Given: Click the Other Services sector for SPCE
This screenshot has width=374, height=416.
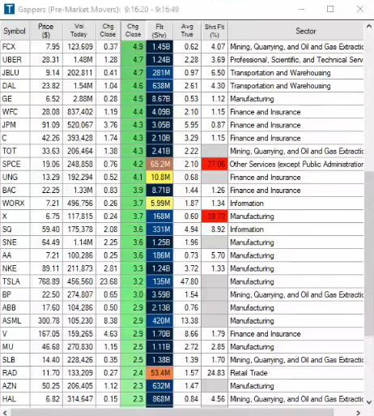Looking at the screenshot, I should (x=296, y=164).
